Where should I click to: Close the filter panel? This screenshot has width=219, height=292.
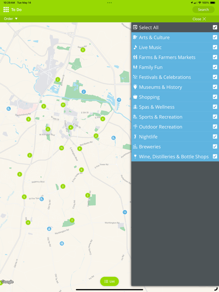coord(199,19)
